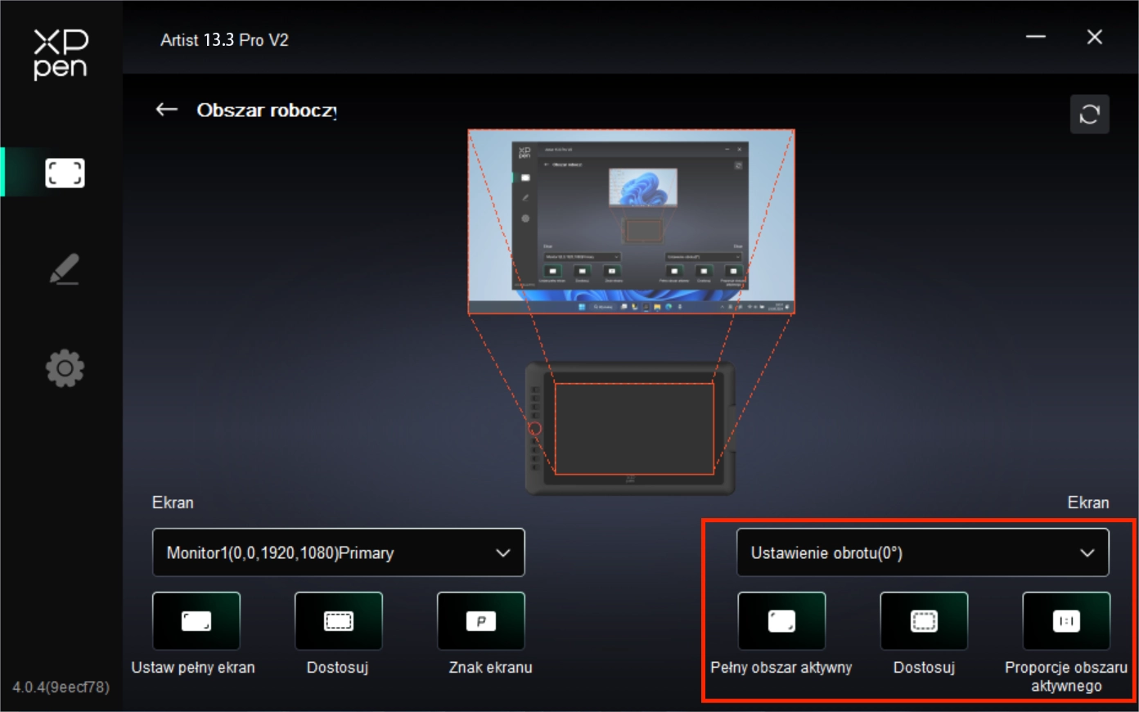
Task: Expand the Ustawienie obrotu rotation dropdown
Action: point(922,552)
